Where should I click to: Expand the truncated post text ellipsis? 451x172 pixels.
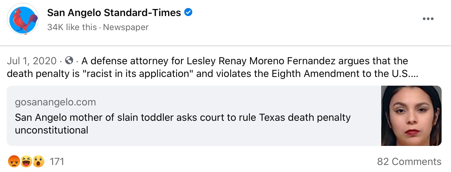point(414,74)
